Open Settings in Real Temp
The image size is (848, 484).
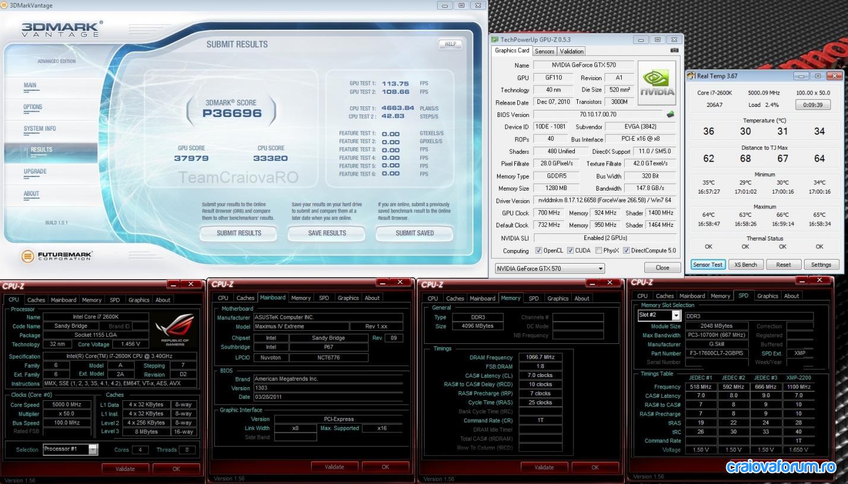(x=821, y=264)
